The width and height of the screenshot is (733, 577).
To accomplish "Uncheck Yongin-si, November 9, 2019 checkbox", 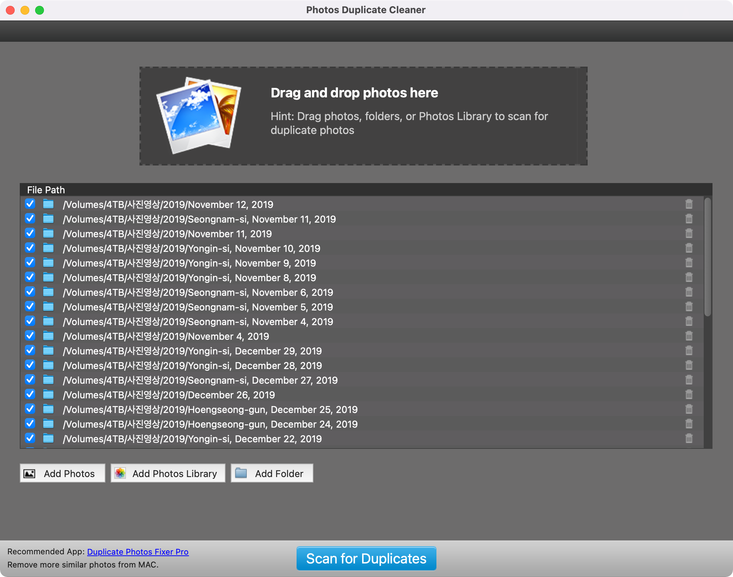I will click(30, 263).
